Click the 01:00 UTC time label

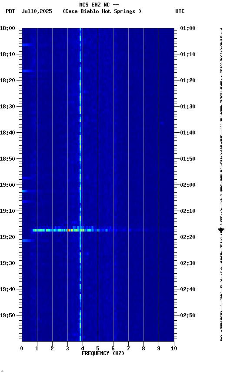[x=188, y=28]
